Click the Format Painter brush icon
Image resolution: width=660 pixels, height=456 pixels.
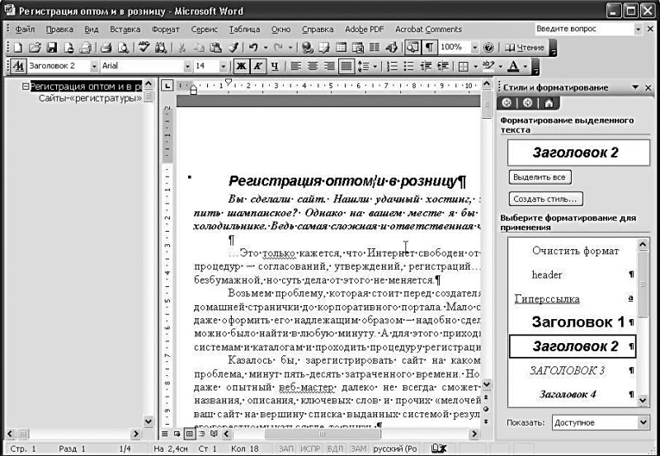coord(232,48)
